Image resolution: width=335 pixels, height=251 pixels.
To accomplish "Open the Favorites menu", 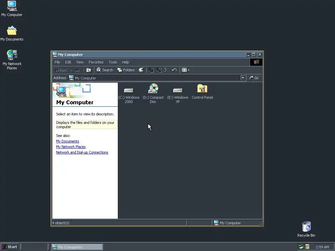I will tap(96, 62).
